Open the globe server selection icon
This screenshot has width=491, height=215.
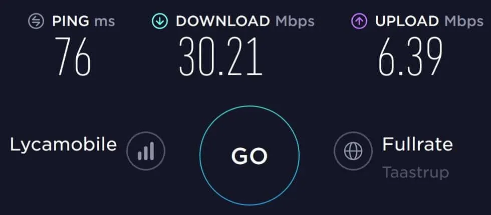pyautogui.click(x=353, y=151)
